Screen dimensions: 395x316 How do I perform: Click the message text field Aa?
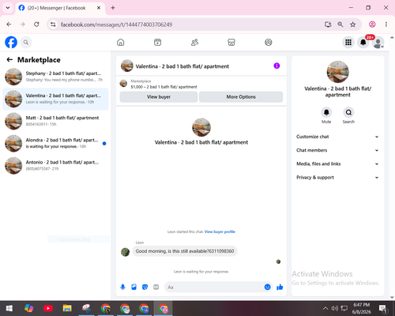click(x=214, y=287)
